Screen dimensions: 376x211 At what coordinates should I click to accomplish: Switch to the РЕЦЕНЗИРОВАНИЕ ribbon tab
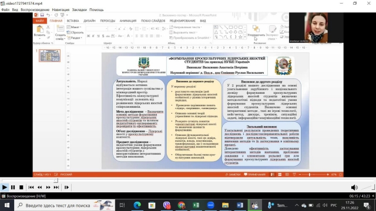tap(183, 21)
